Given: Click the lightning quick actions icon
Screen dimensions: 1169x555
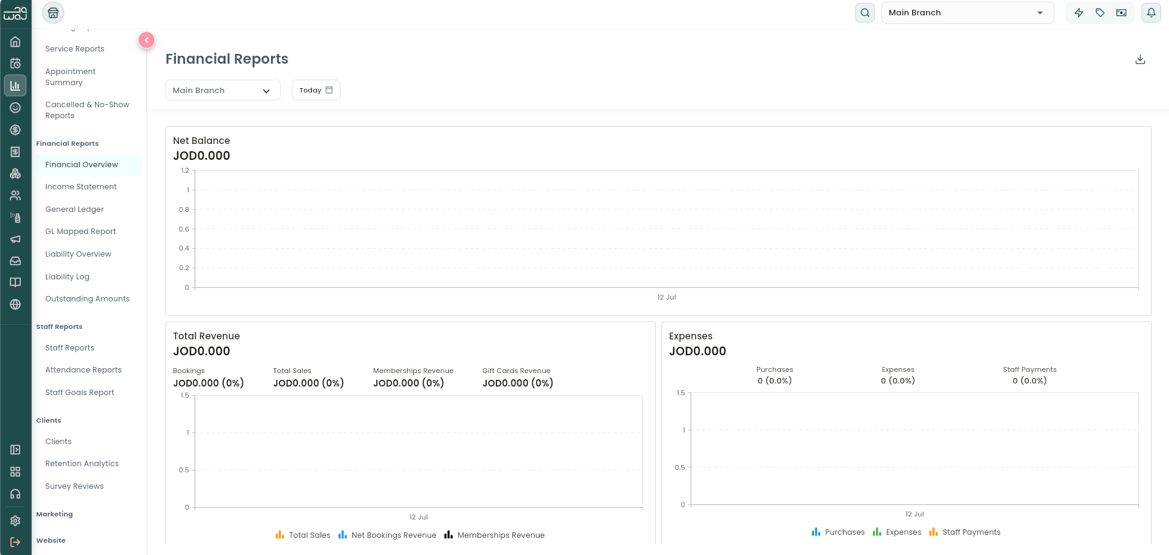Looking at the screenshot, I should [x=1079, y=13].
